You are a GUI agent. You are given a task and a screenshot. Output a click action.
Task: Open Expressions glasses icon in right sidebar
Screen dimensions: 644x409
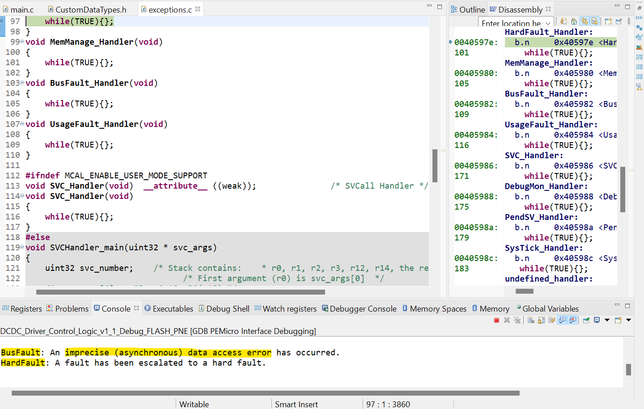pos(639,37)
